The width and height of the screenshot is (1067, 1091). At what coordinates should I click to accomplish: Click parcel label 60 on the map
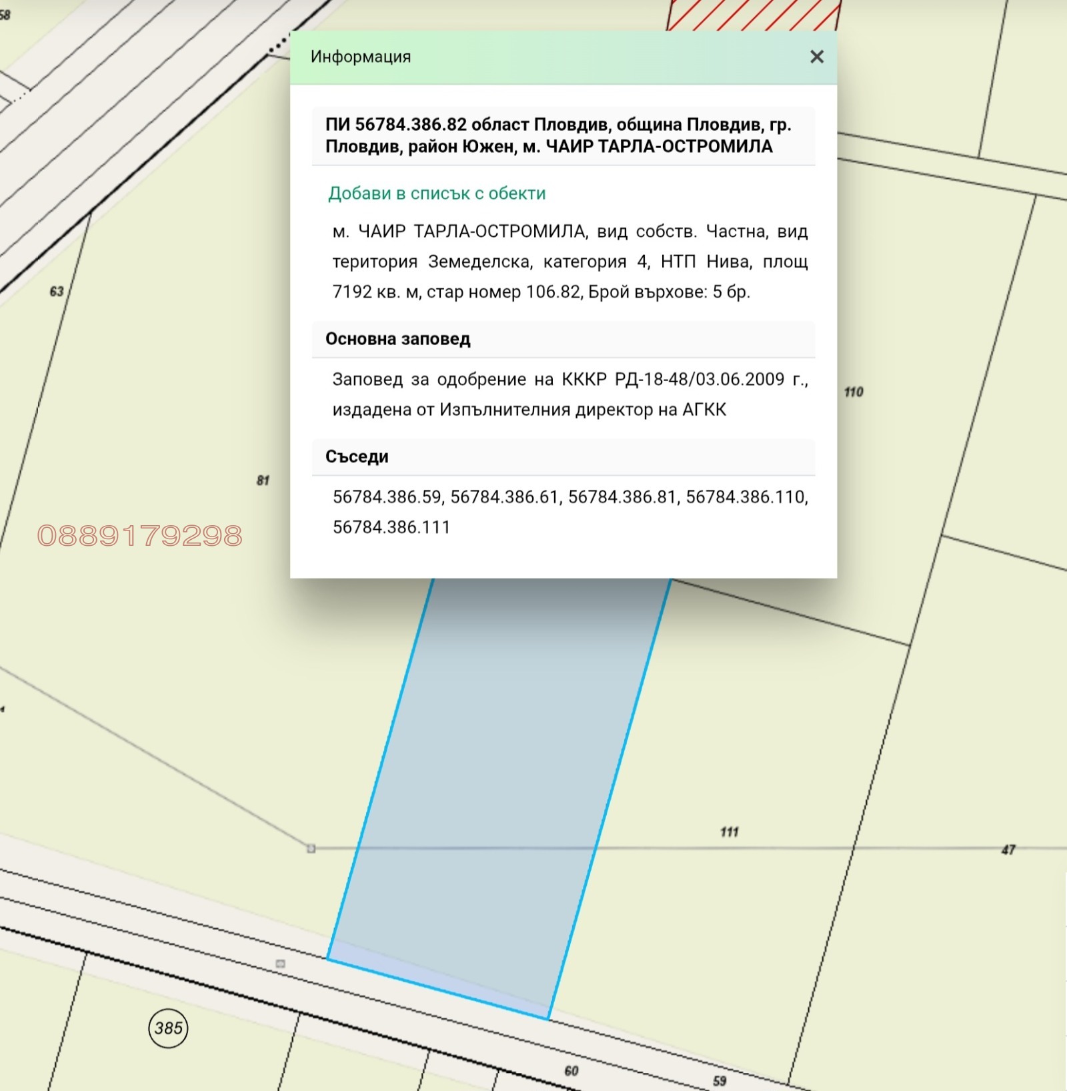click(572, 1071)
